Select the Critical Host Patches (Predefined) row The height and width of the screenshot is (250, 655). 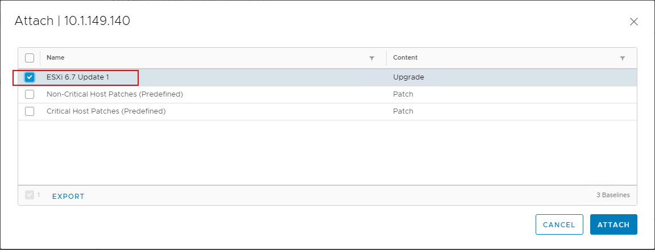pos(327,111)
